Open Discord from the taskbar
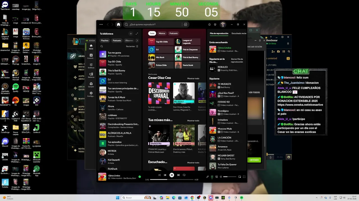 point(211,198)
